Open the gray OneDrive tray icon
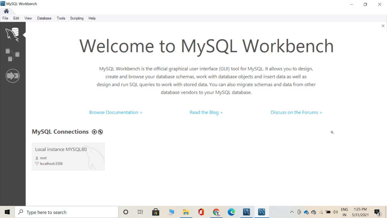 (x=313, y=212)
